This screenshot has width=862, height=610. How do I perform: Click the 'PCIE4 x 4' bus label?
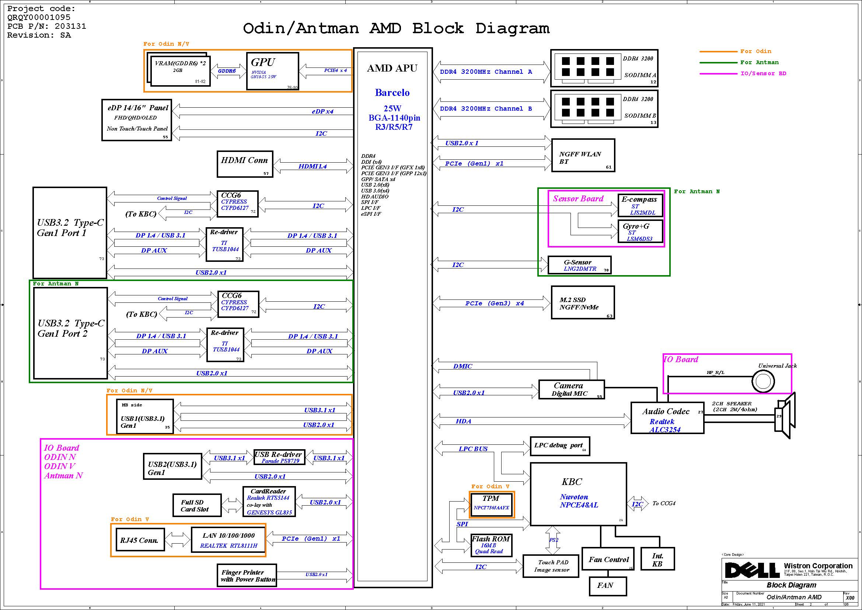point(336,70)
